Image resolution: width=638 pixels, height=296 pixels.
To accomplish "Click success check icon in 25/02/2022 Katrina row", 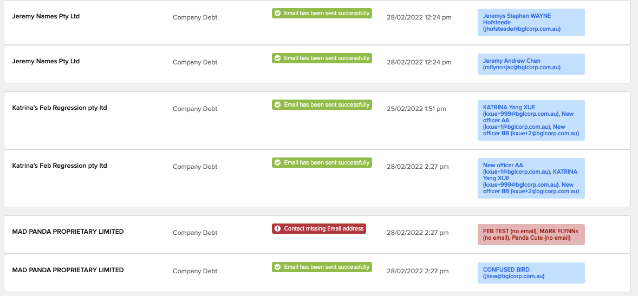I will point(278,105).
